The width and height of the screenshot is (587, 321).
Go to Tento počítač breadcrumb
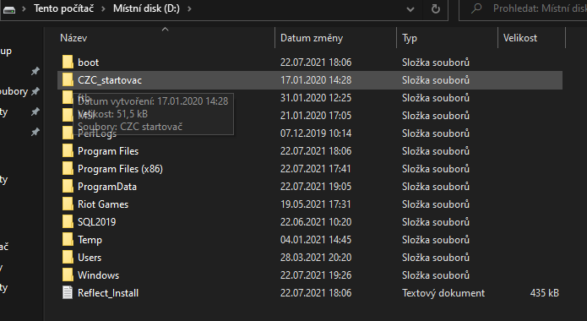pos(63,8)
